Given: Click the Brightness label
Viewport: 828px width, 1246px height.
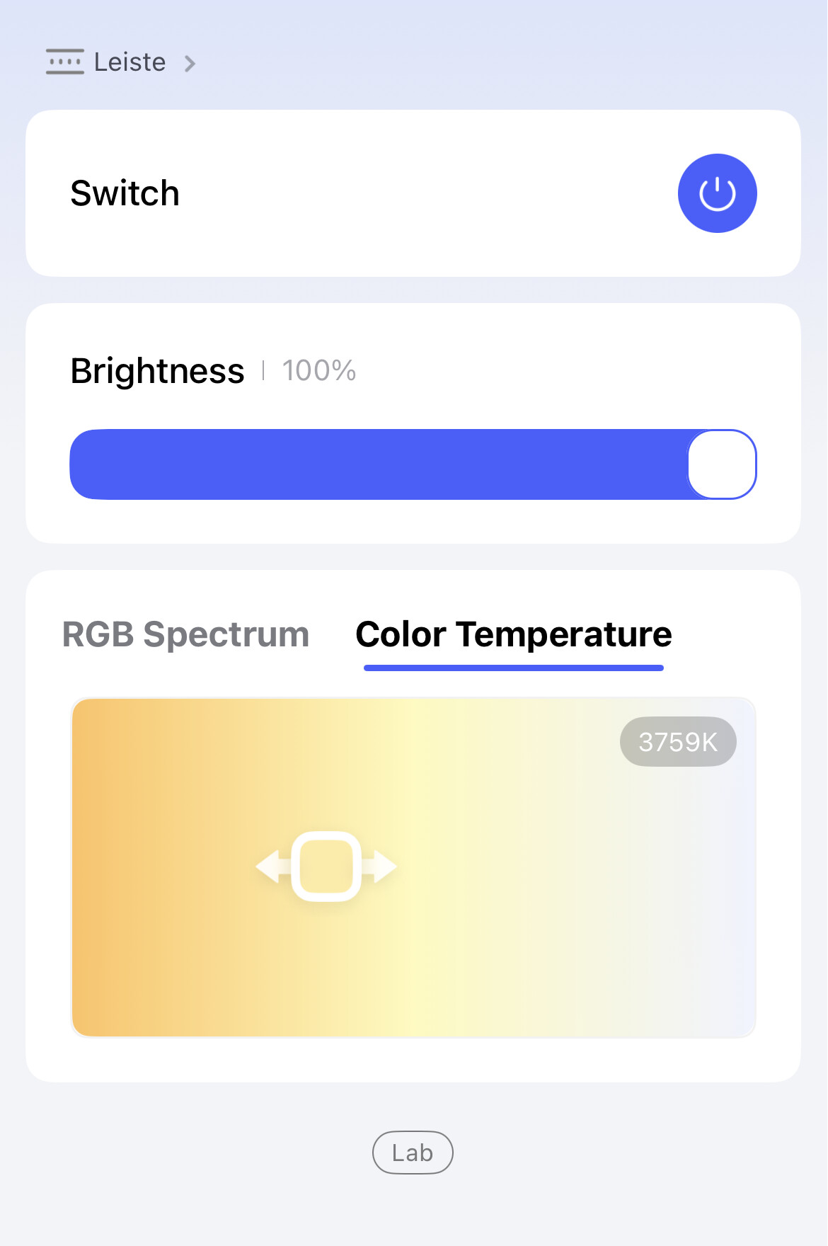Looking at the screenshot, I should [157, 371].
